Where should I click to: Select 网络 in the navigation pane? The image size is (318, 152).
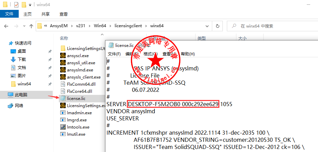16,106
